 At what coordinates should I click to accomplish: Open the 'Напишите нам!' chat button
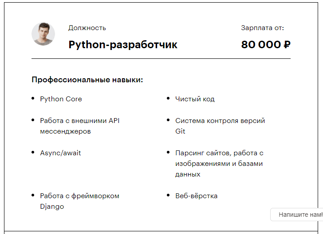click(297, 215)
